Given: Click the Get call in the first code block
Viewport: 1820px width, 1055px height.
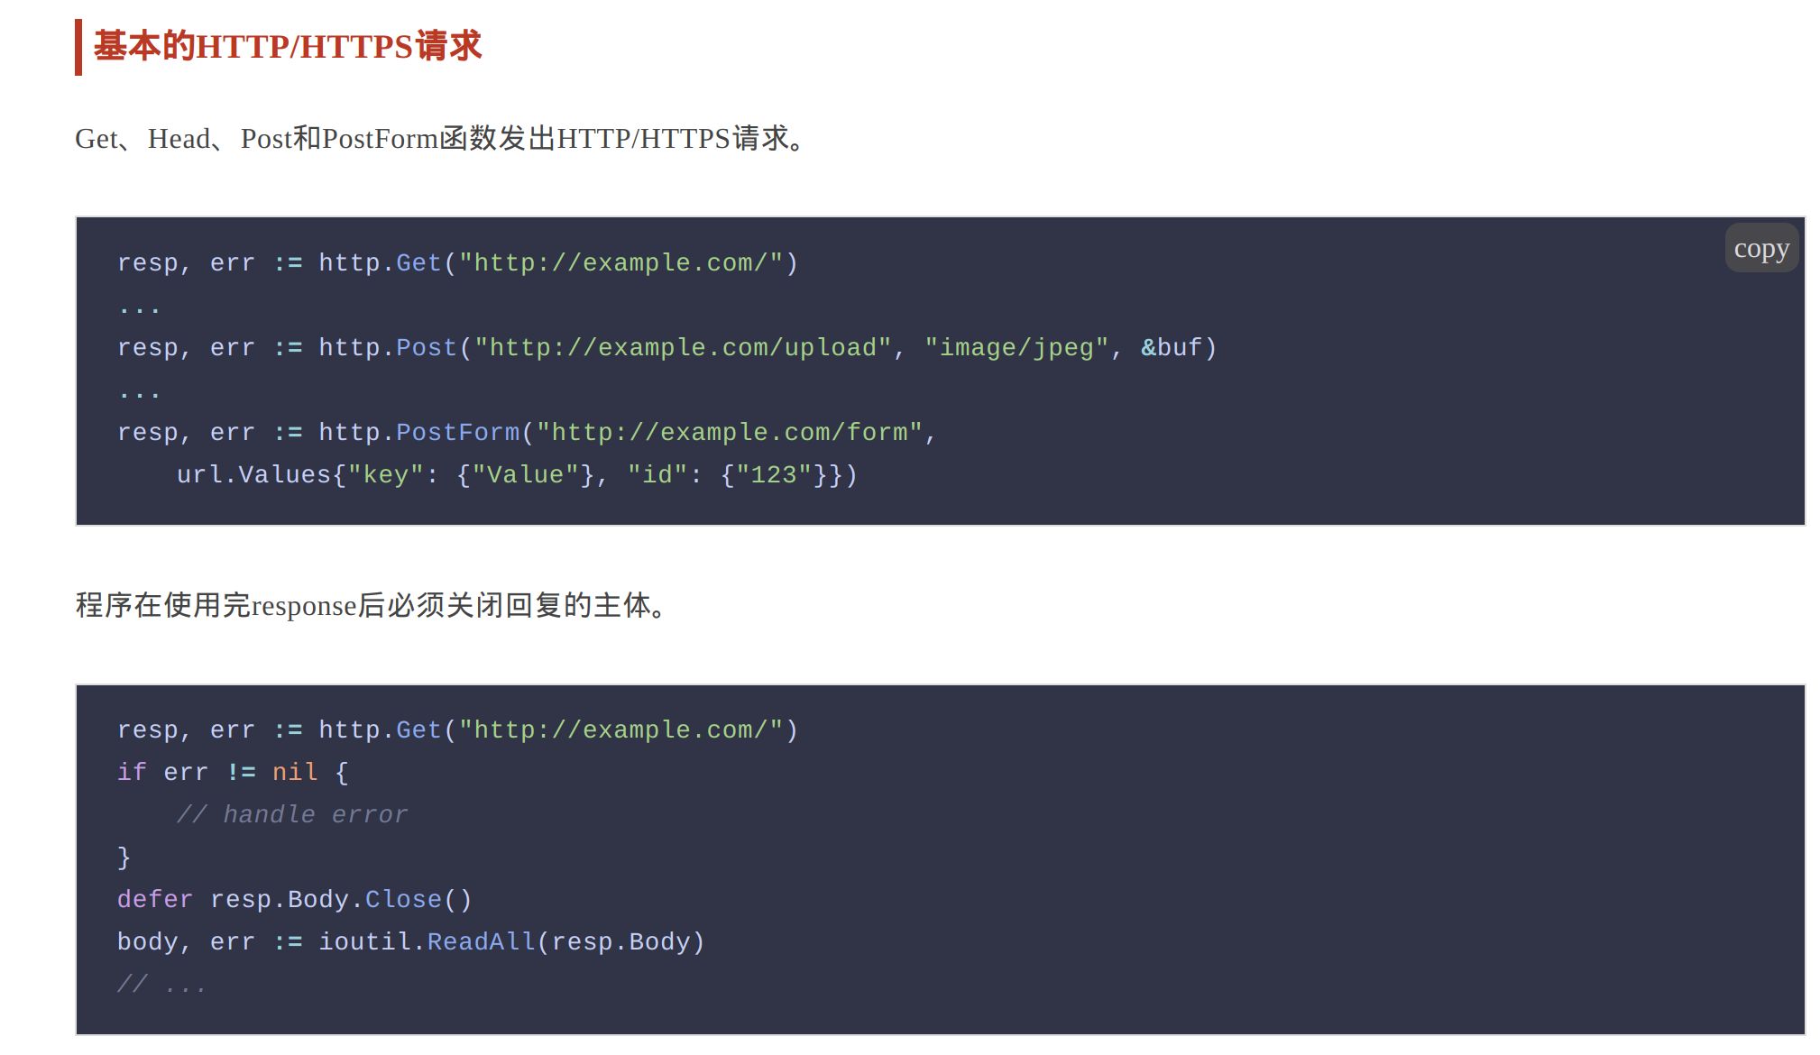Looking at the screenshot, I should (x=418, y=263).
